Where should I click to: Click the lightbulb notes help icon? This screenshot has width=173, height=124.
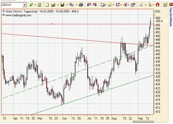165,5
